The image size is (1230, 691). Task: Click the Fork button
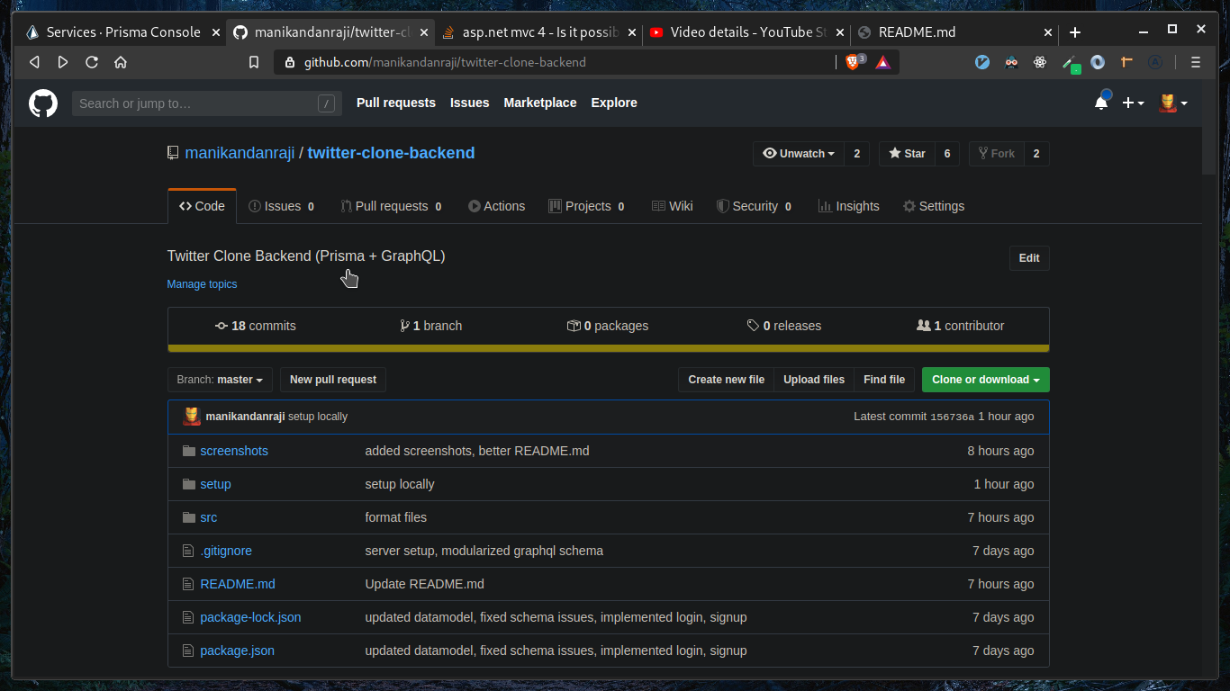[996, 154]
